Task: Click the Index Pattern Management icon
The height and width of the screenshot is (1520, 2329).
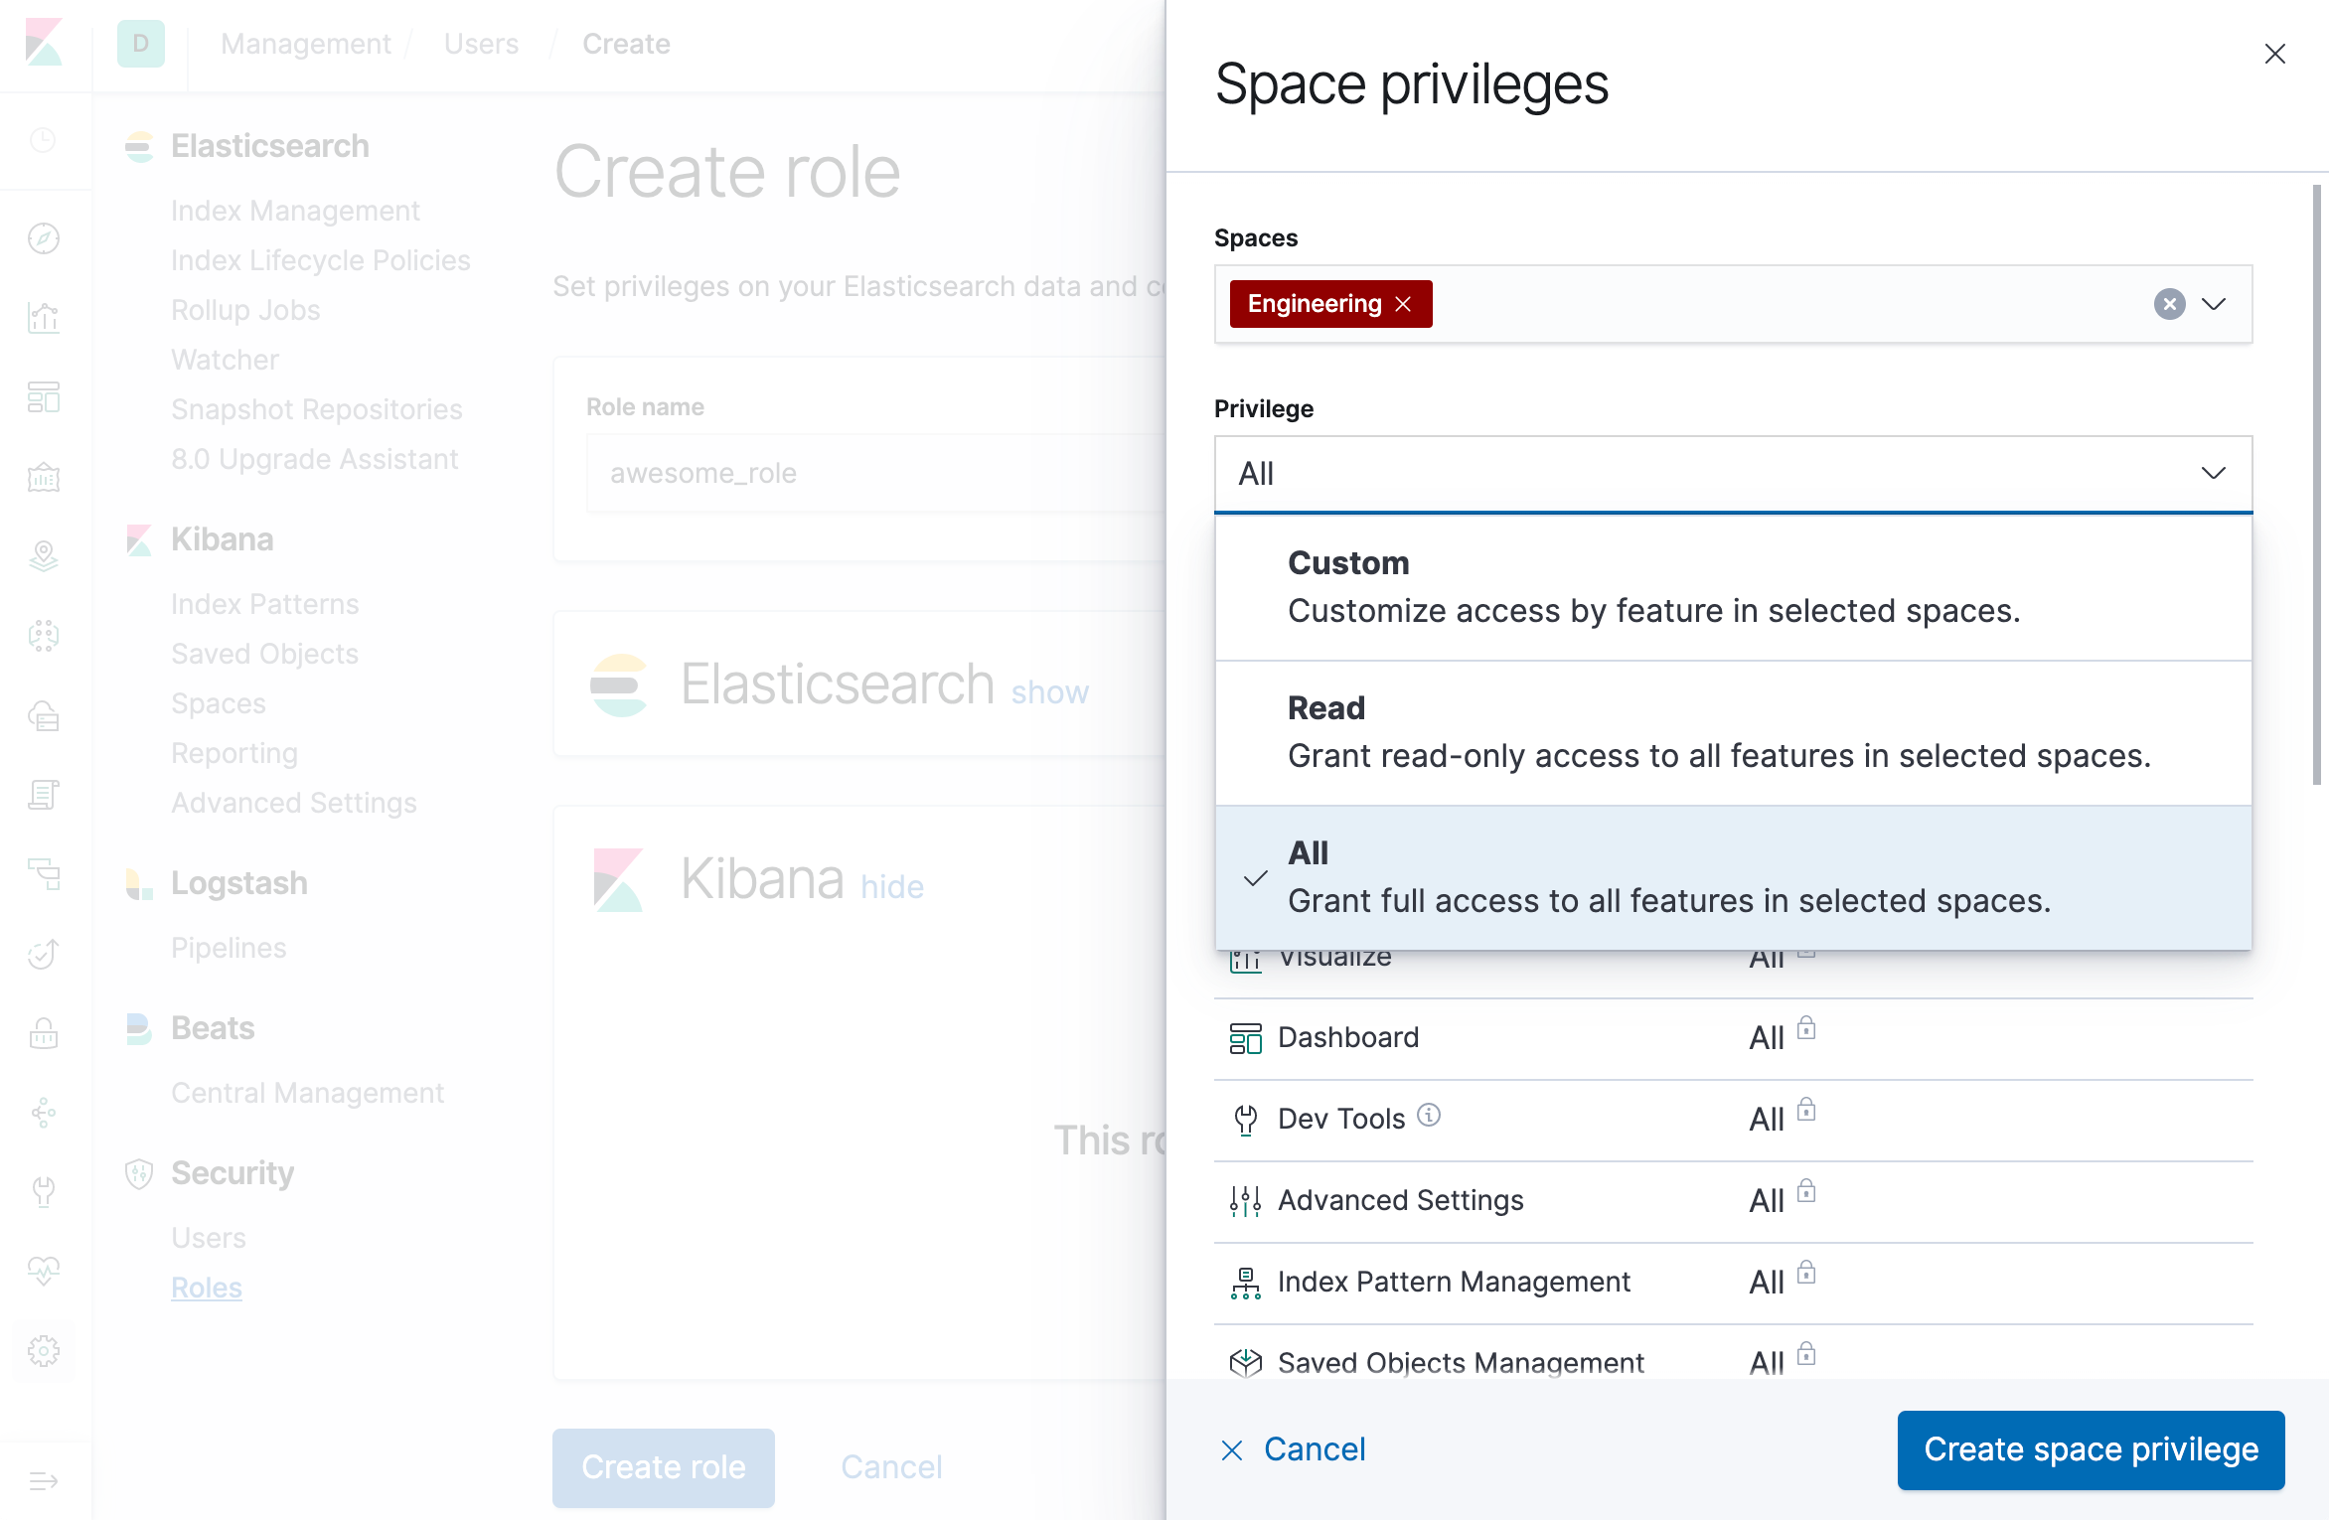Action: pos(1245,1283)
